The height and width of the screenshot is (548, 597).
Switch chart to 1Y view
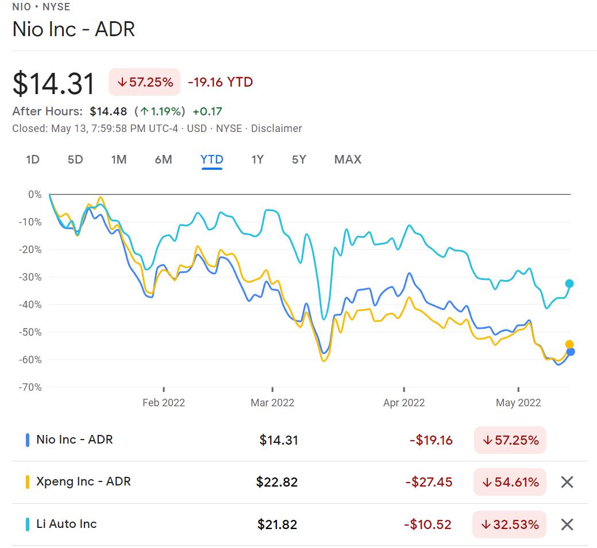tap(257, 160)
